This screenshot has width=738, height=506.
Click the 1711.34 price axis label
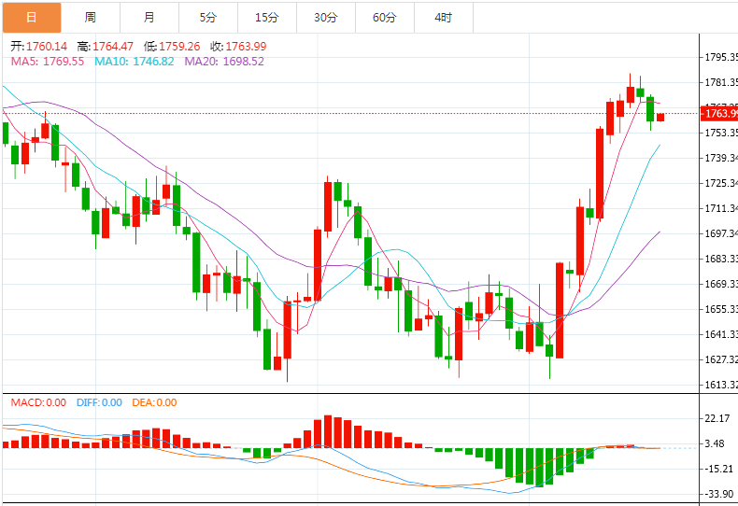(x=720, y=208)
